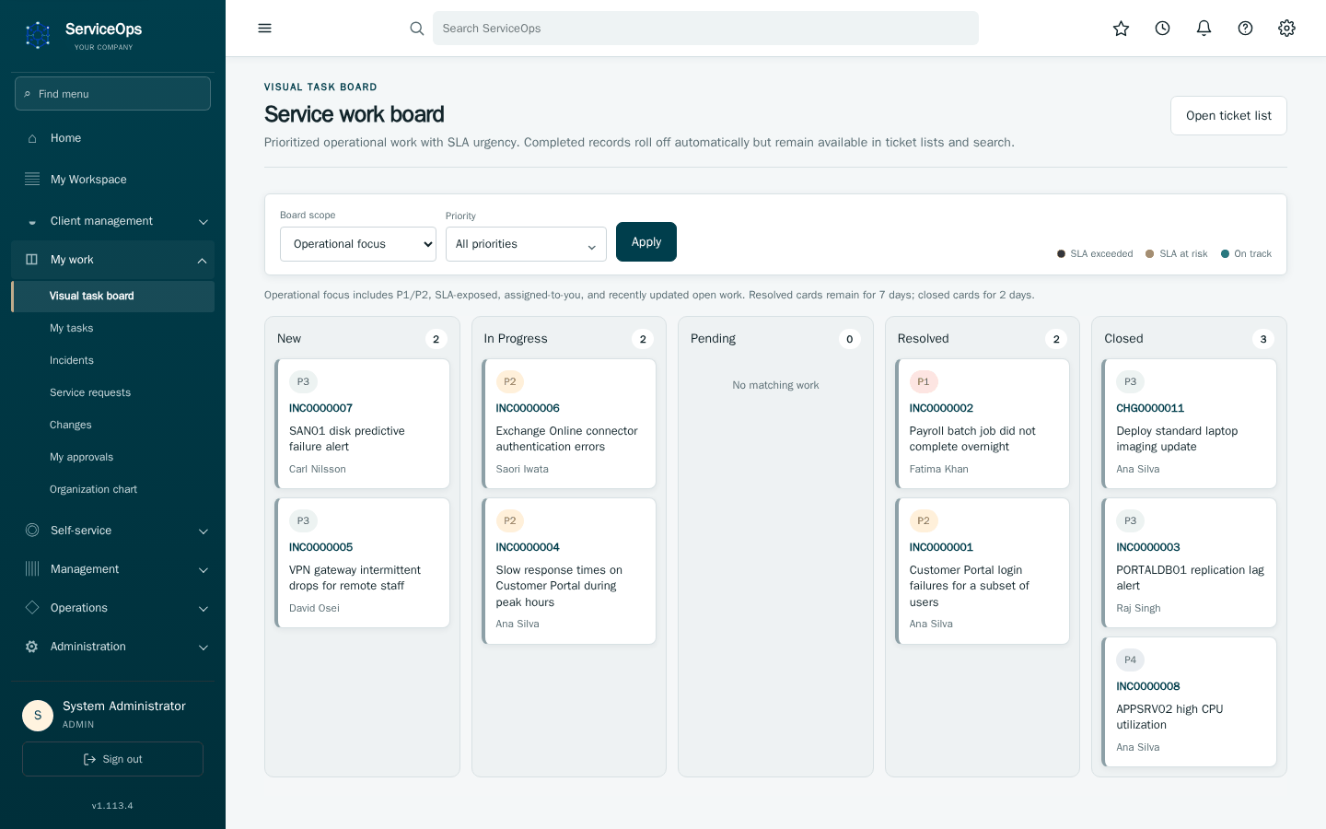Image resolution: width=1326 pixels, height=829 pixels.
Task: Click the Management barcode icon
Action: tap(32, 569)
